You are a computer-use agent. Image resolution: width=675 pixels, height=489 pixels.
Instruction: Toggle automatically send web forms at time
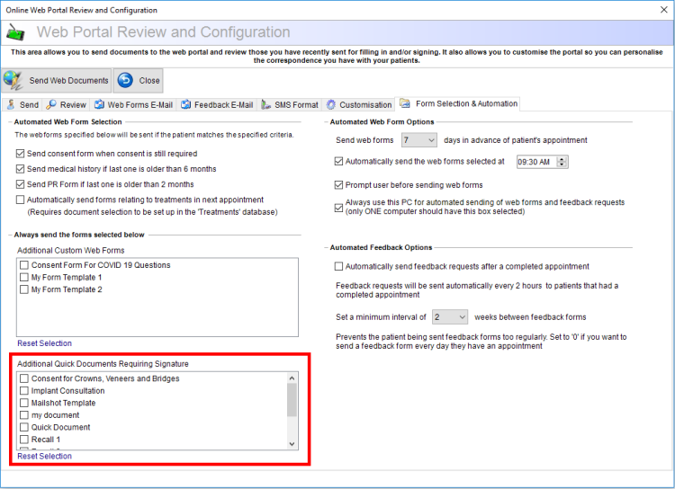[338, 161]
